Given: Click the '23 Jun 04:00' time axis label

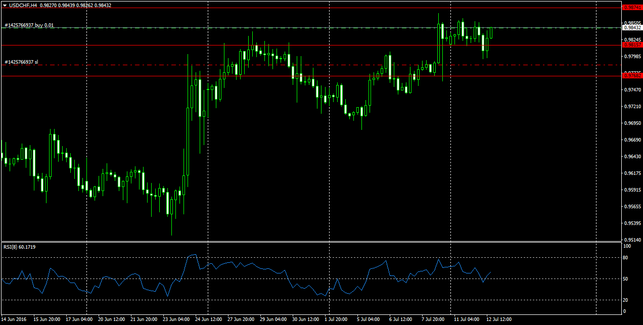Looking at the screenshot, I should pos(177,319).
